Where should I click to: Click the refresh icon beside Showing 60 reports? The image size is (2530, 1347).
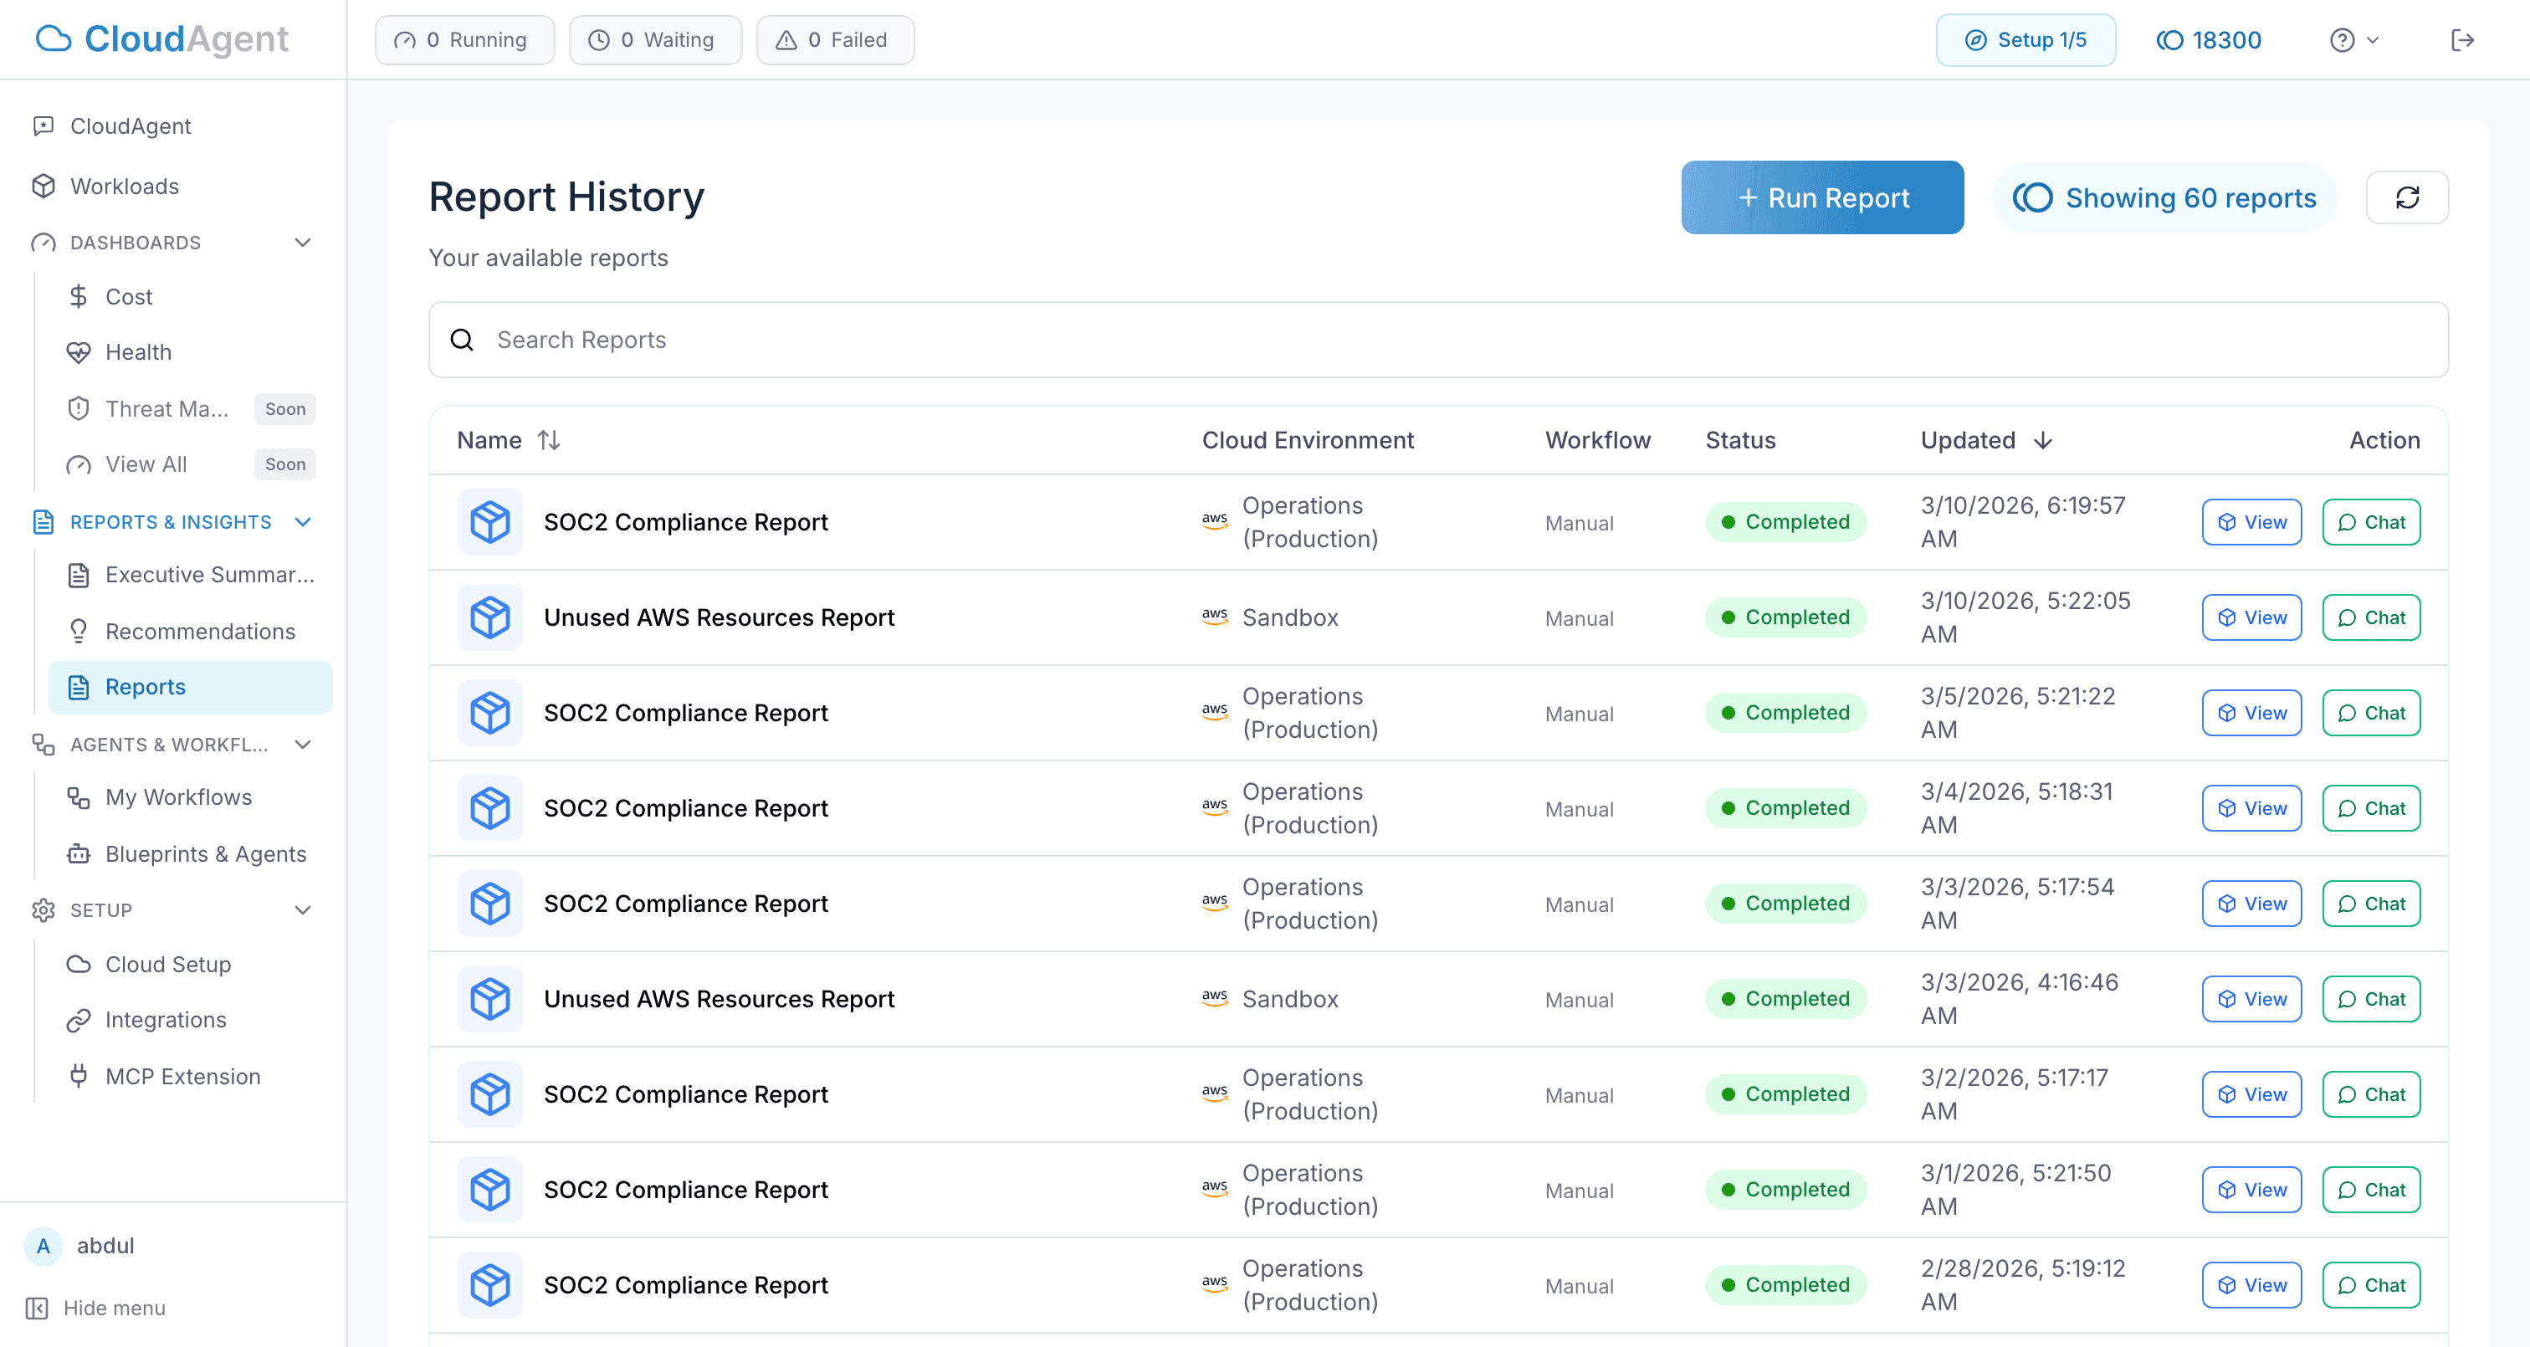2407,197
